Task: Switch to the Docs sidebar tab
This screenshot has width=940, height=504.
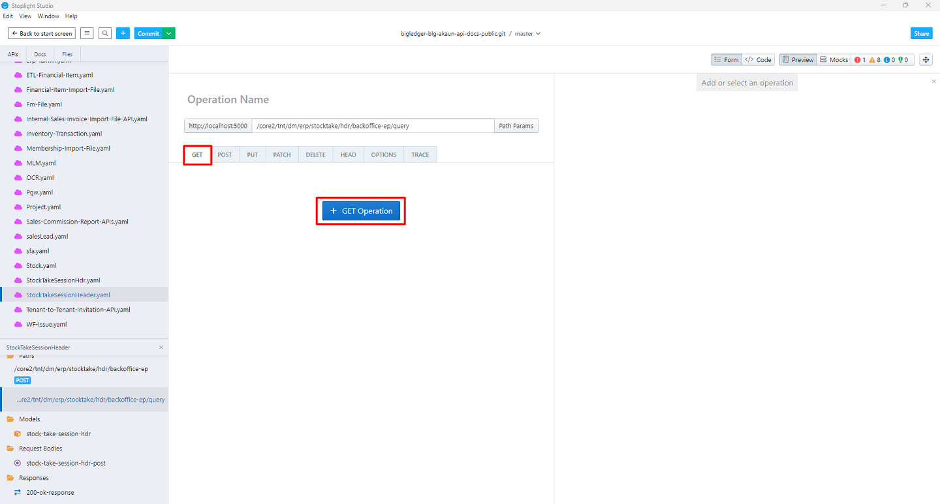Action: click(40, 54)
